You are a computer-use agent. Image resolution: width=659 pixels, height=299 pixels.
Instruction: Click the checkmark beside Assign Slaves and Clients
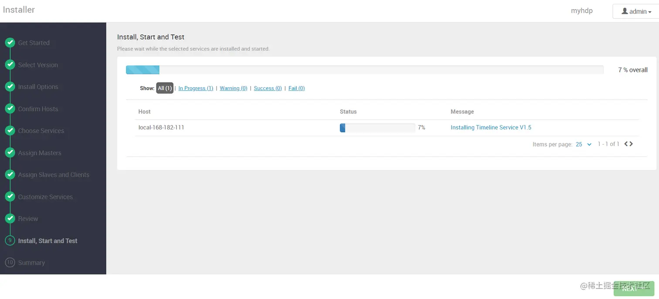[x=10, y=175]
